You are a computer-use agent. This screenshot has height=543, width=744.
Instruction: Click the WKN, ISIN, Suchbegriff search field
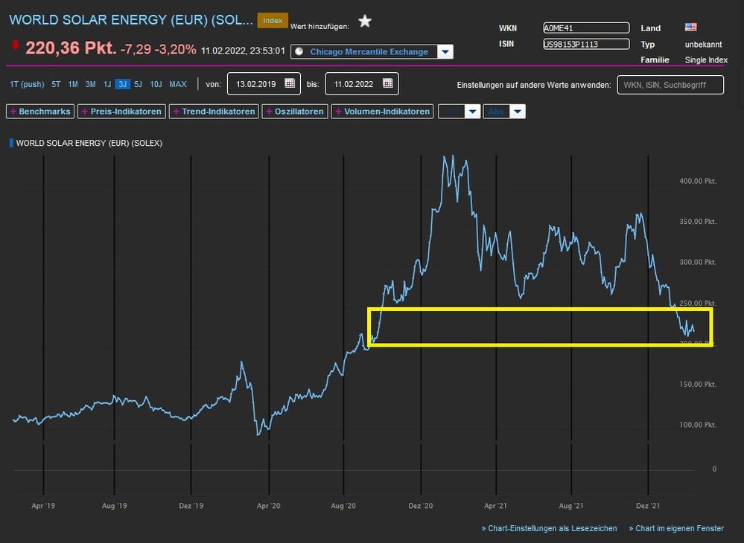[x=670, y=85]
